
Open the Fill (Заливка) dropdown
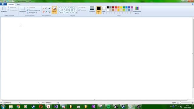82,10
